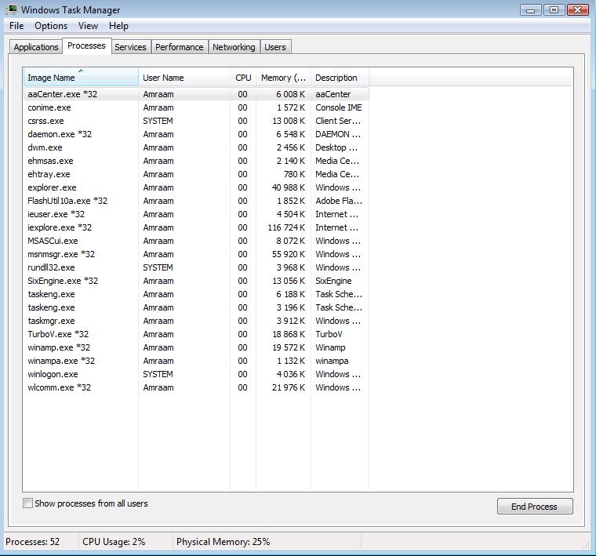Select the dwm.exe process
596x556 pixels.
coord(196,147)
